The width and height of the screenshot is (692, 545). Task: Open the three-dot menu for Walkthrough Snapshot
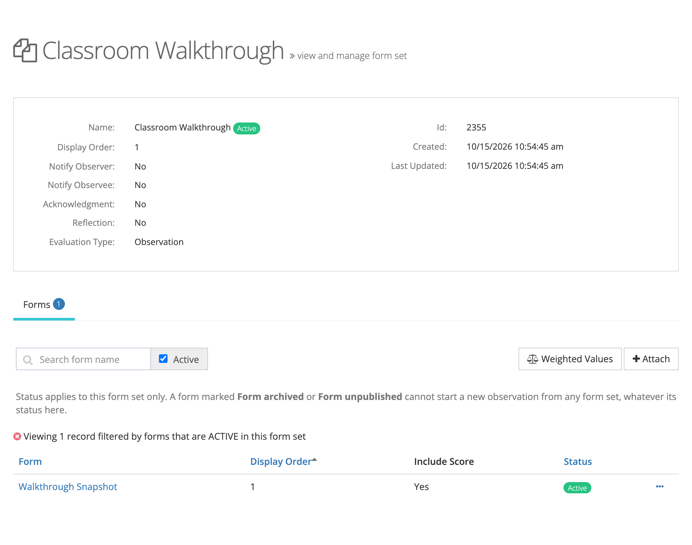pos(660,486)
